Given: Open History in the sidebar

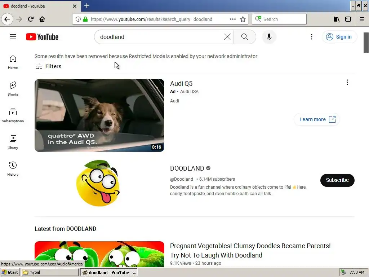Looking at the screenshot, I should click(13, 169).
